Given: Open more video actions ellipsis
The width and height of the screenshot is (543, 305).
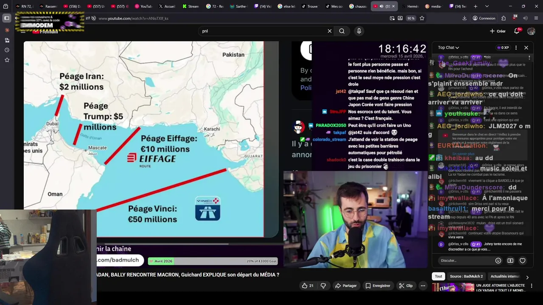Looking at the screenshot, I should click(423, 286).
